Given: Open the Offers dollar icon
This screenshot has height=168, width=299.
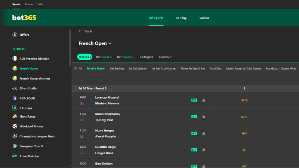Looking at the screenshot, I should click(x=15, y=35).
